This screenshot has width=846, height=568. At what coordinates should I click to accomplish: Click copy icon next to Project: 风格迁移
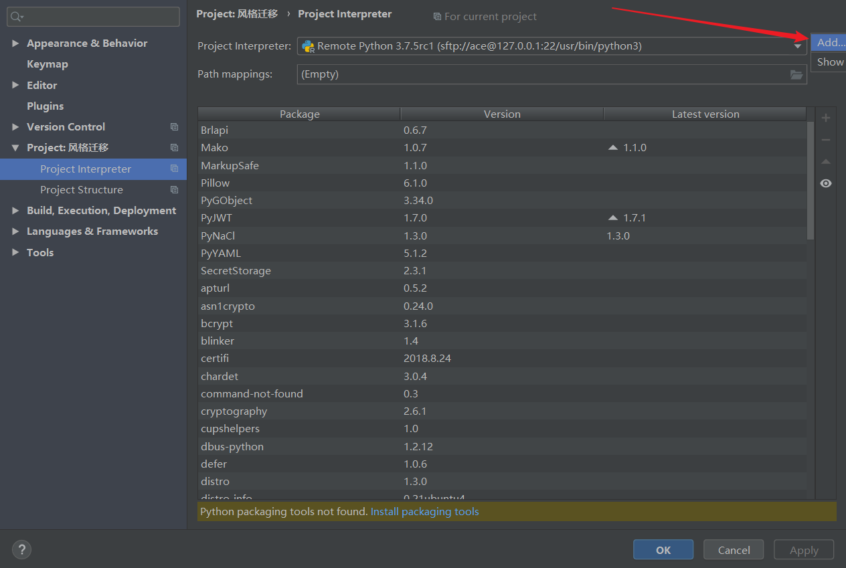pyautogui.click(x=175, y=148)
